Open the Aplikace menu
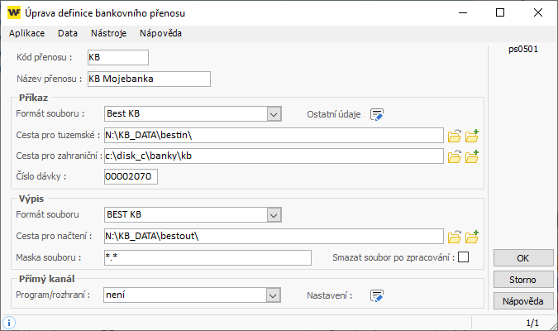 pyautogui.click(x=28, y=33)
